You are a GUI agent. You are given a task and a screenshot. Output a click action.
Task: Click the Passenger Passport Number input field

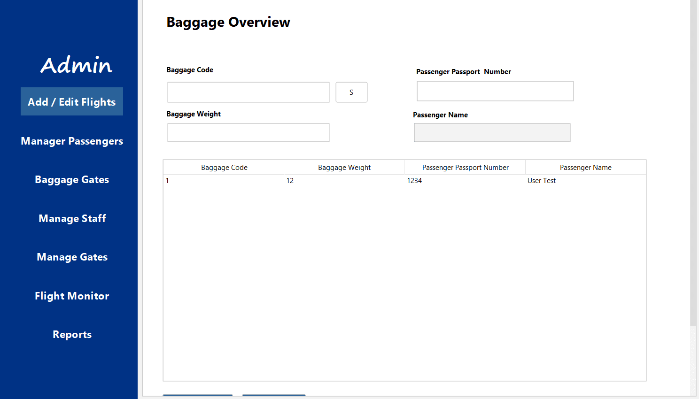point(495,91)
